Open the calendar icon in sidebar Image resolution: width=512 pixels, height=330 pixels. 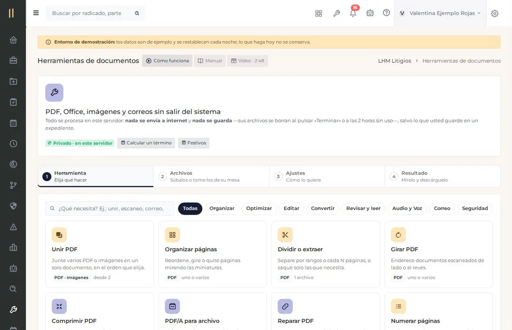click(13, 123)
